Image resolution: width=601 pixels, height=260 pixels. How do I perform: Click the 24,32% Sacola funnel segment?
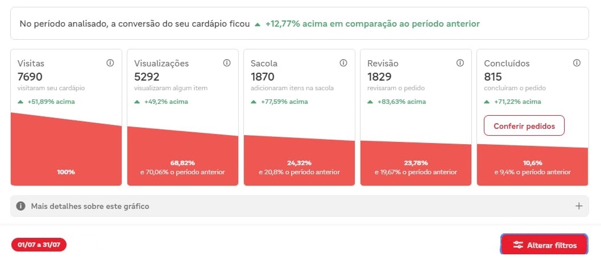tap(299, 165)
